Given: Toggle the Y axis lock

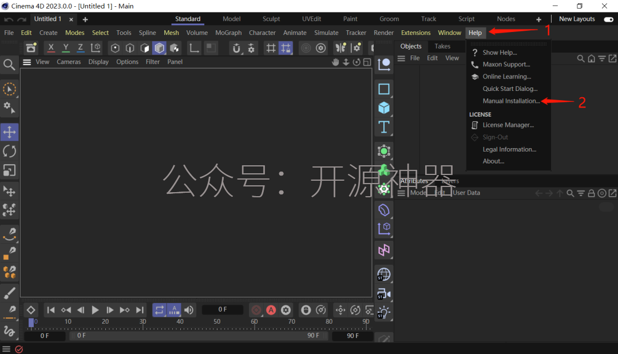Looking at the screenshot, I should click(x=66, y=48).
